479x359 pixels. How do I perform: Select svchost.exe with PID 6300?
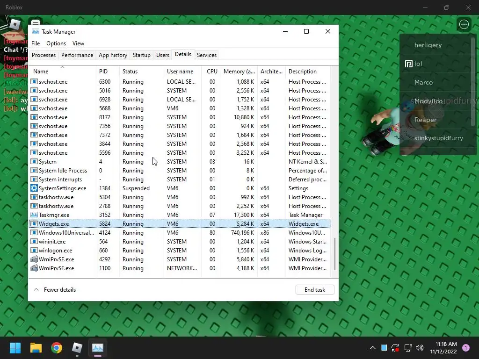click(180, 81)
